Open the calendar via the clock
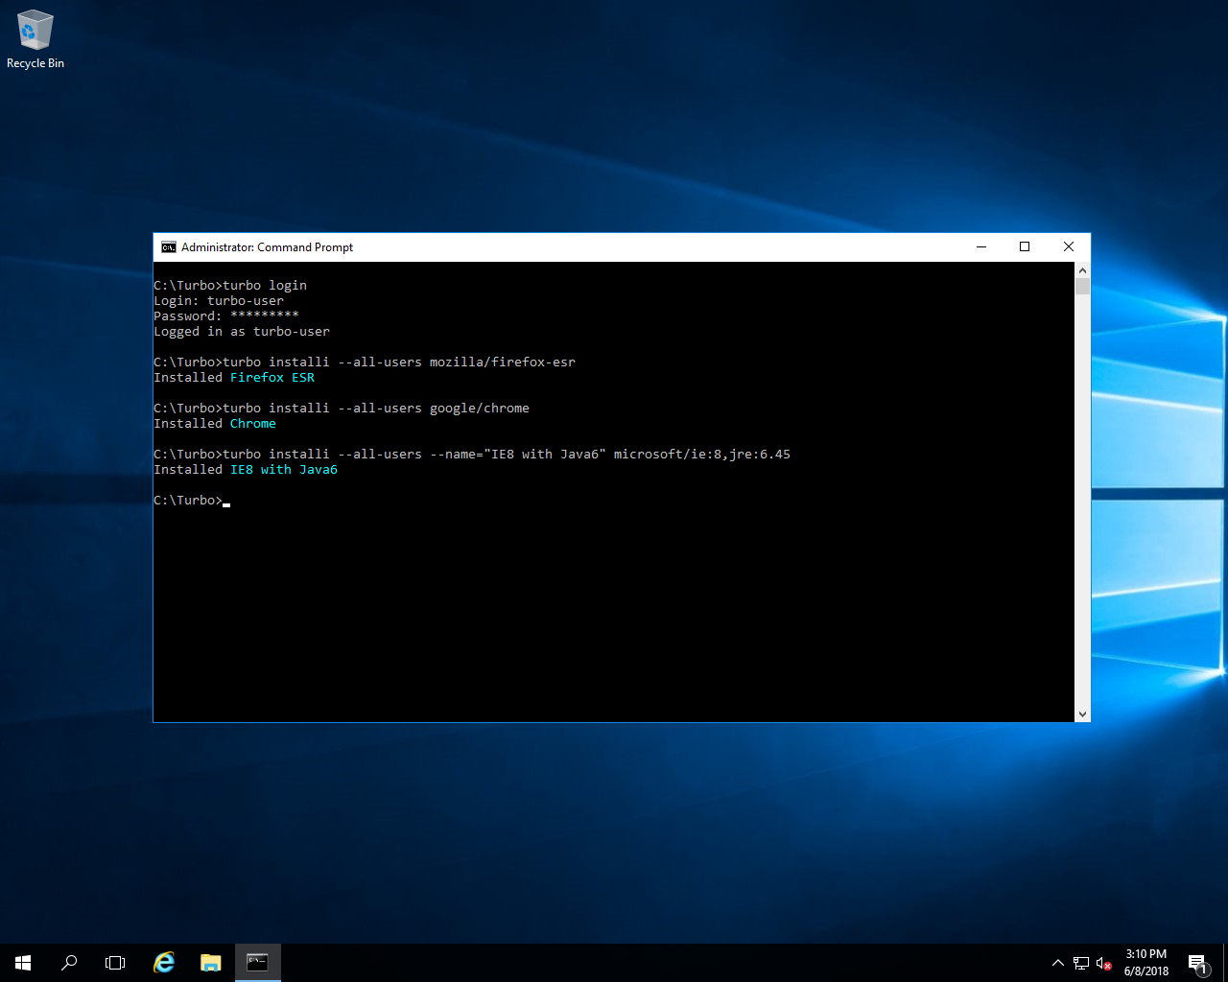The height and width of the screenshot is (982, 1228). pyautogui.click(x=1145, y=960)
